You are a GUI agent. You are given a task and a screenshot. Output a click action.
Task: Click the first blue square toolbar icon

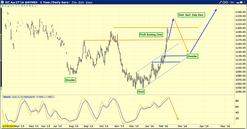coord(3,6)
